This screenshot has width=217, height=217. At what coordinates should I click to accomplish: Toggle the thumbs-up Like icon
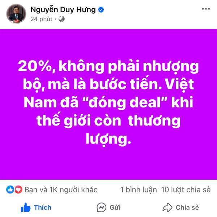click(25, 207)
